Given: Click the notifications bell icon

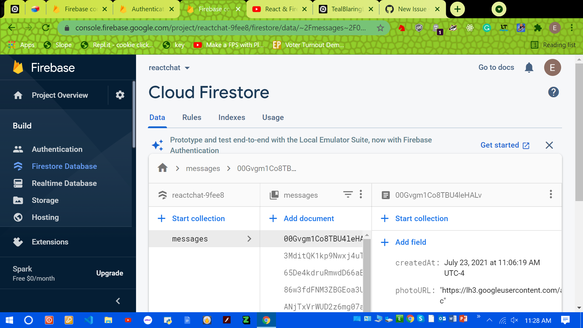Looking at the screenshot, I should [529, 67].
